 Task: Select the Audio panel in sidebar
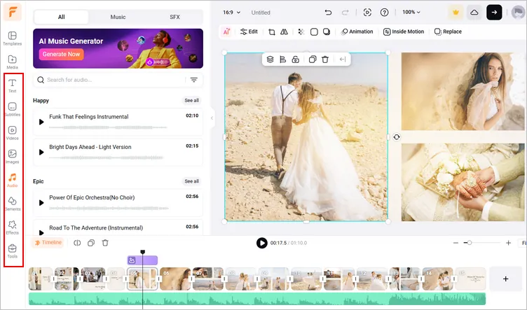(13, 180)
